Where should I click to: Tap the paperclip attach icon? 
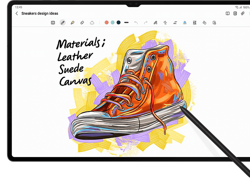click(243, 14)
